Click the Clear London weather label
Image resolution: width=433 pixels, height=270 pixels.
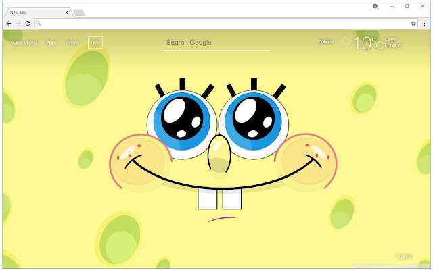coord(392,43)
